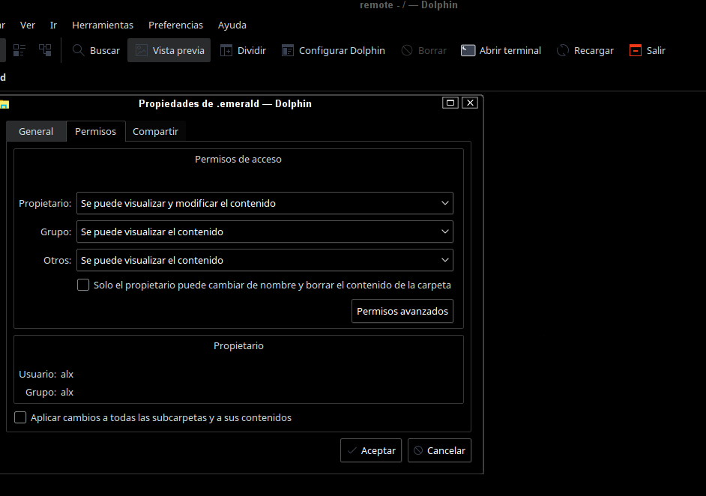Switch to compact view mode icon
The width and height of the screenshot is (706, 496).
[x=19, y=50]
